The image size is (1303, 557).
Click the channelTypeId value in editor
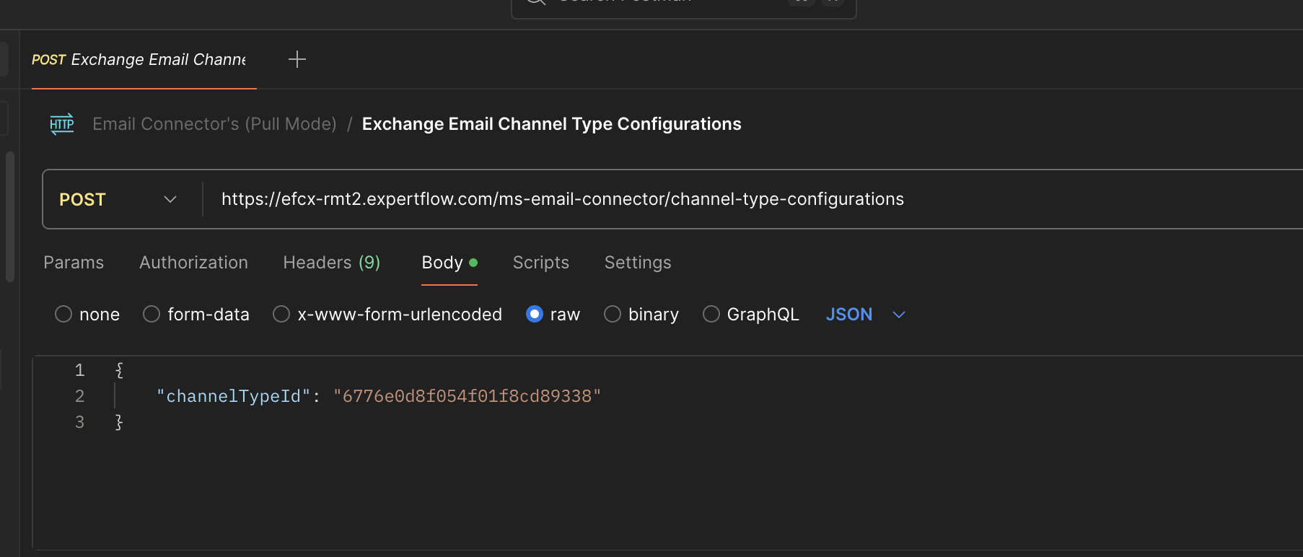(467, 396)
